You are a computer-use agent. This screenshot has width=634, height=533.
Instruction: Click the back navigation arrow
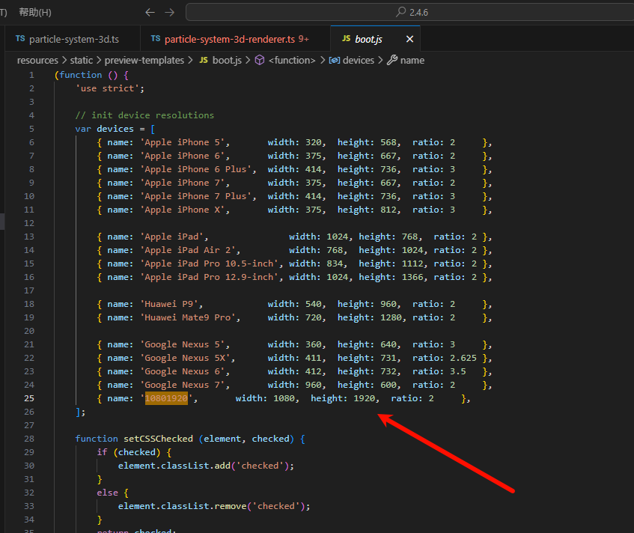click(150, 12)
